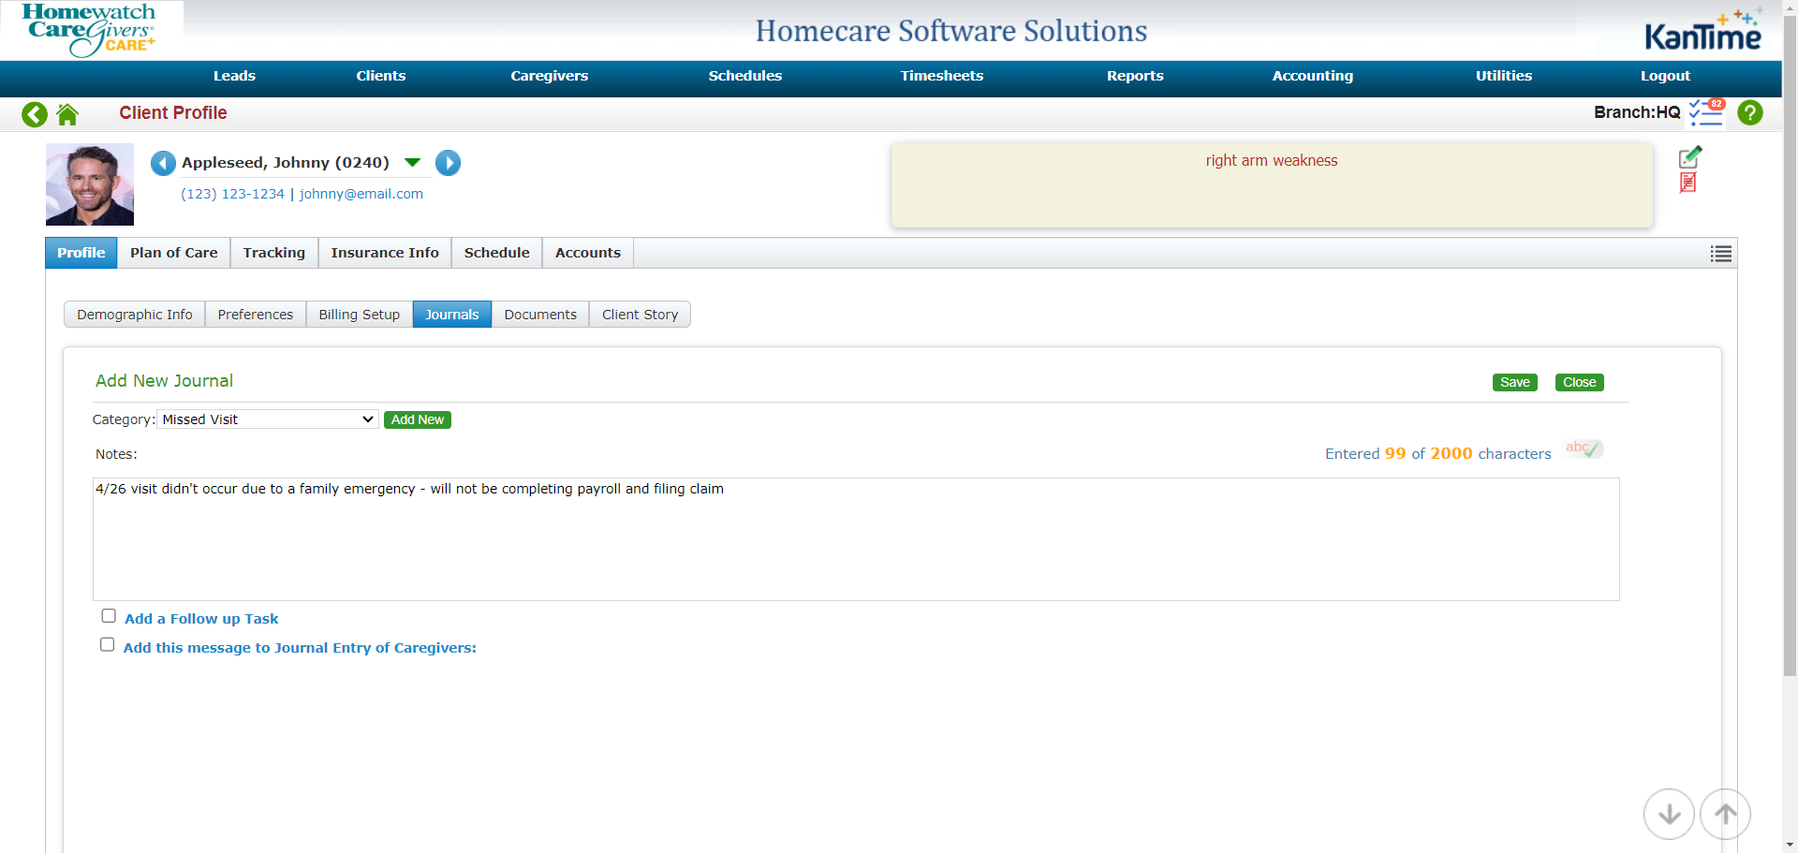This screenshot has width=1798, height=853.
Task: Go to home via house icon
Action: 67,114
